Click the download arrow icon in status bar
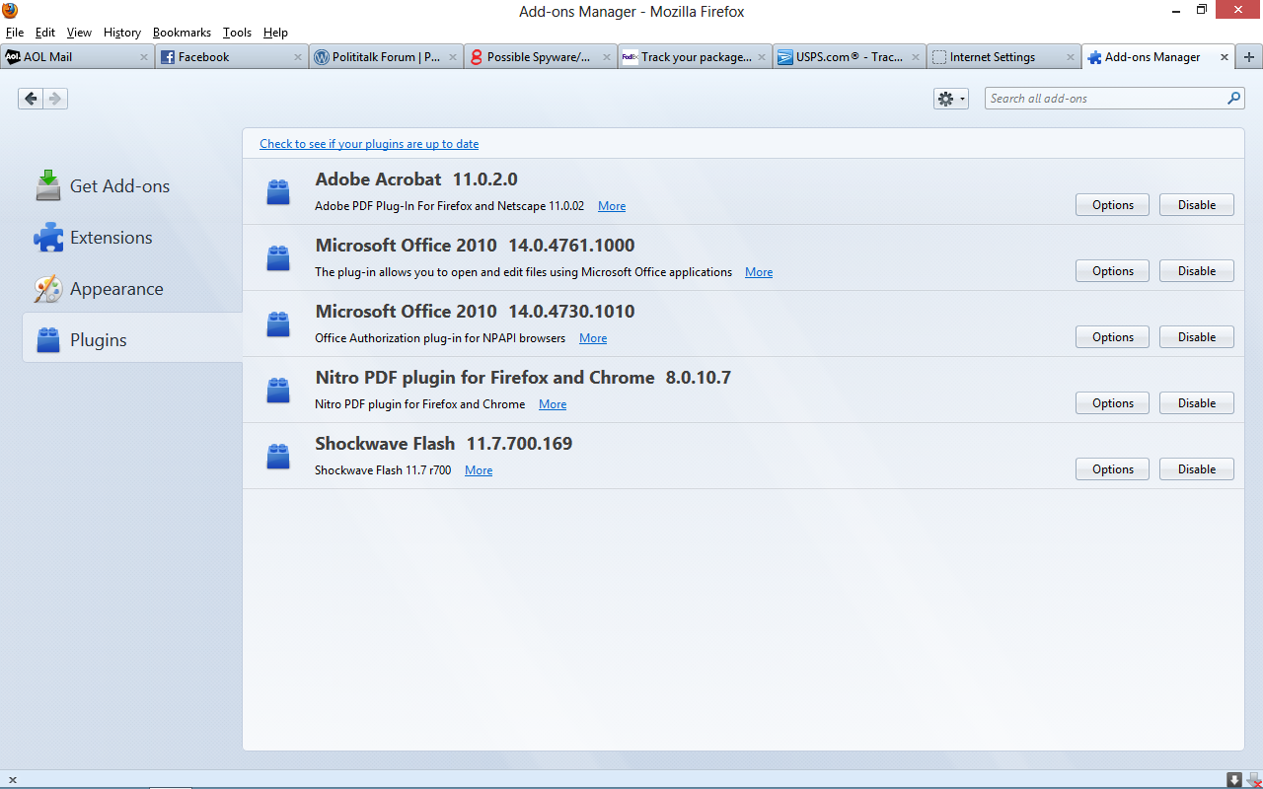 coord(1234,780)
